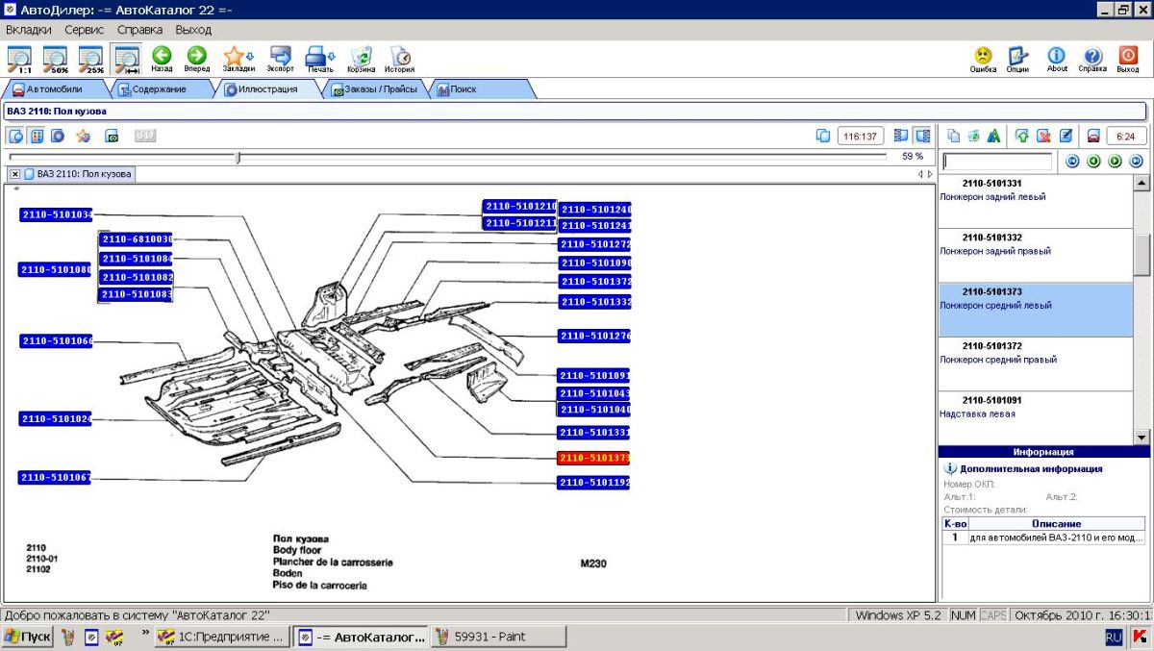Switch to the Содержание tab

tap(160, 89)
